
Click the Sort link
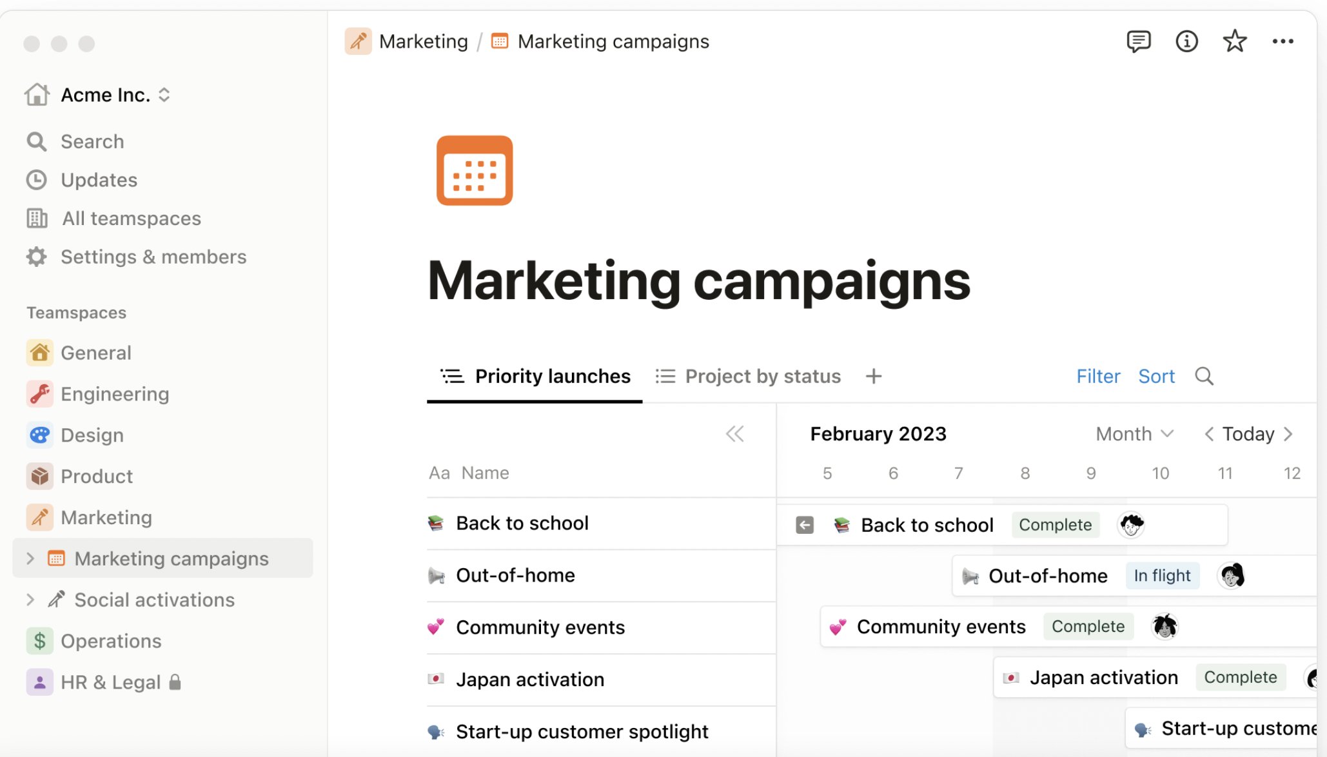pos(1156,376)
